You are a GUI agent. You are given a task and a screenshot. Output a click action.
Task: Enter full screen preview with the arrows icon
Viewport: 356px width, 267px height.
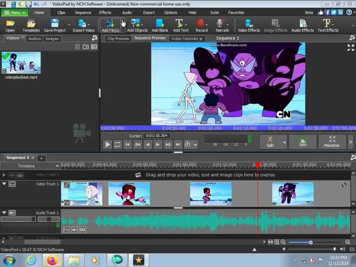point(350,48)
